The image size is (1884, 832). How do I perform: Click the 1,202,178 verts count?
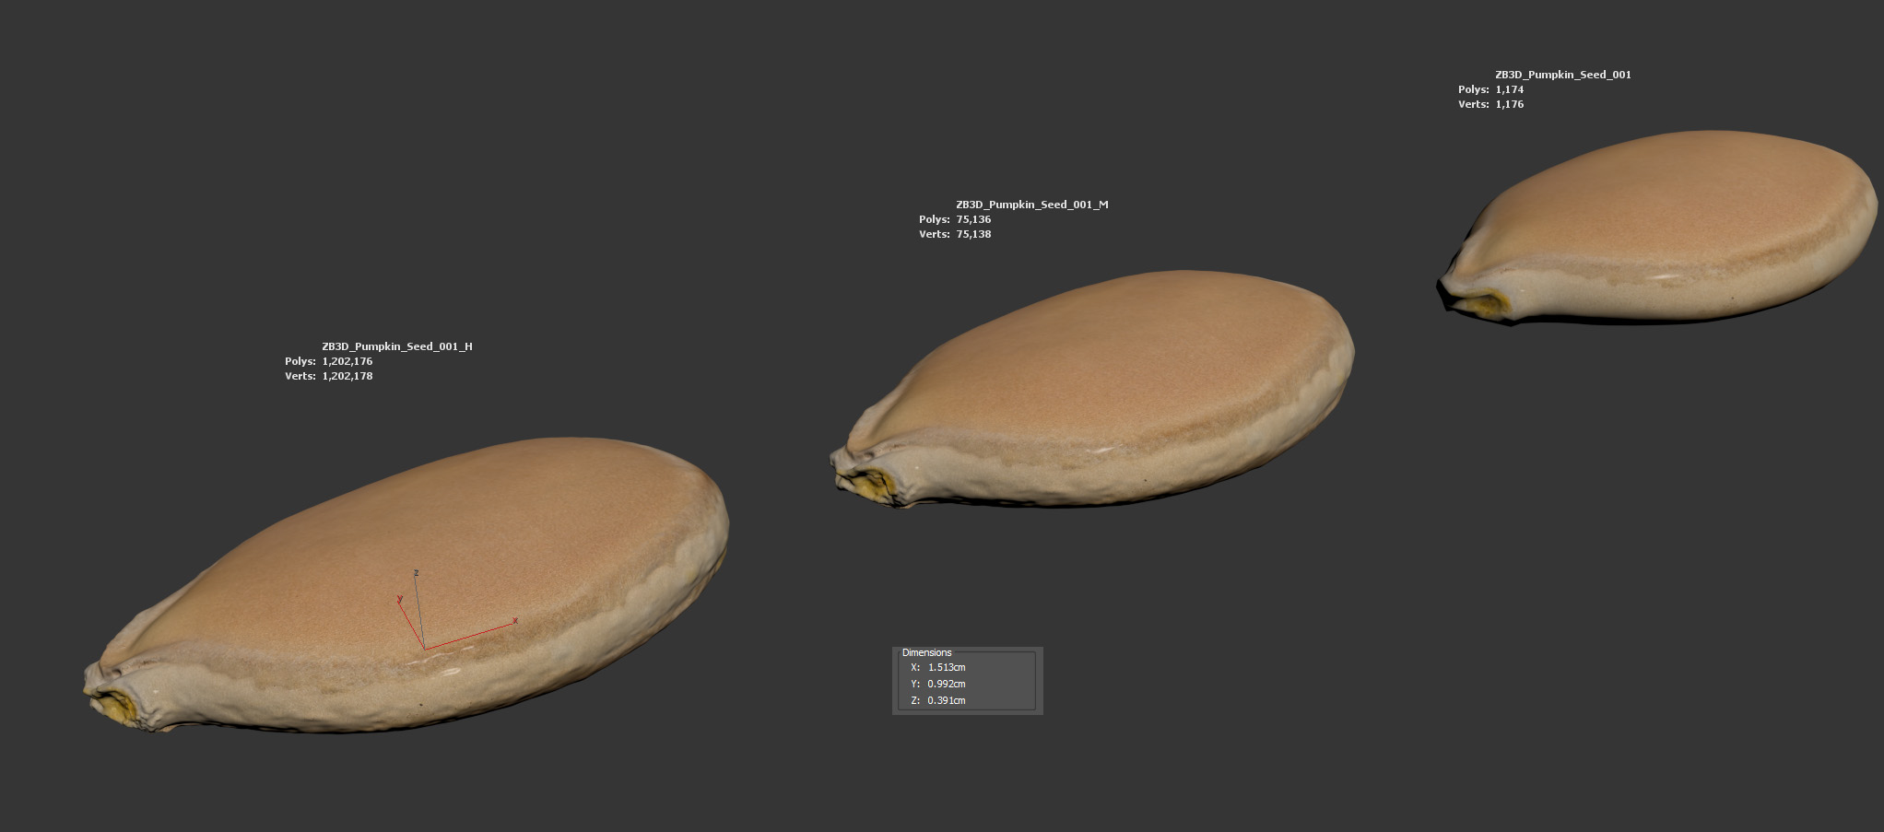coord(347,376)
